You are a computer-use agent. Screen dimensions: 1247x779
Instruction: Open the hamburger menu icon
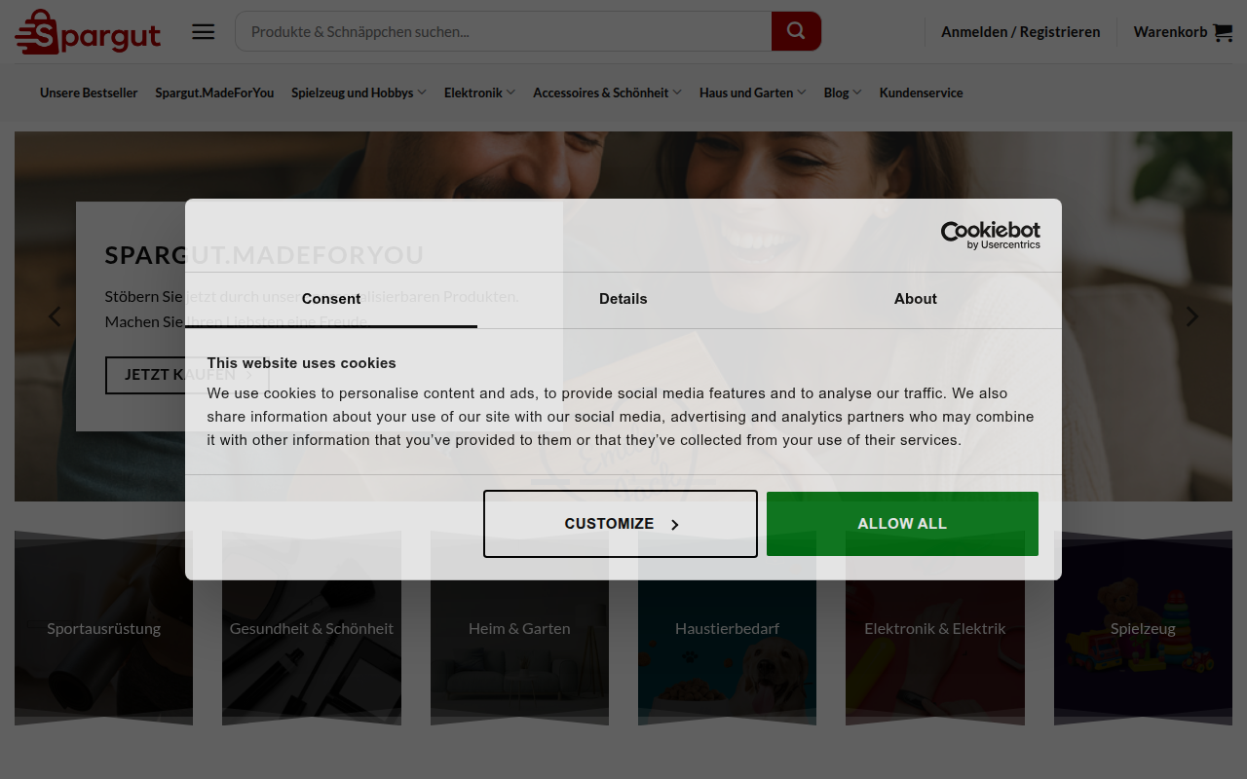(203, 32)
